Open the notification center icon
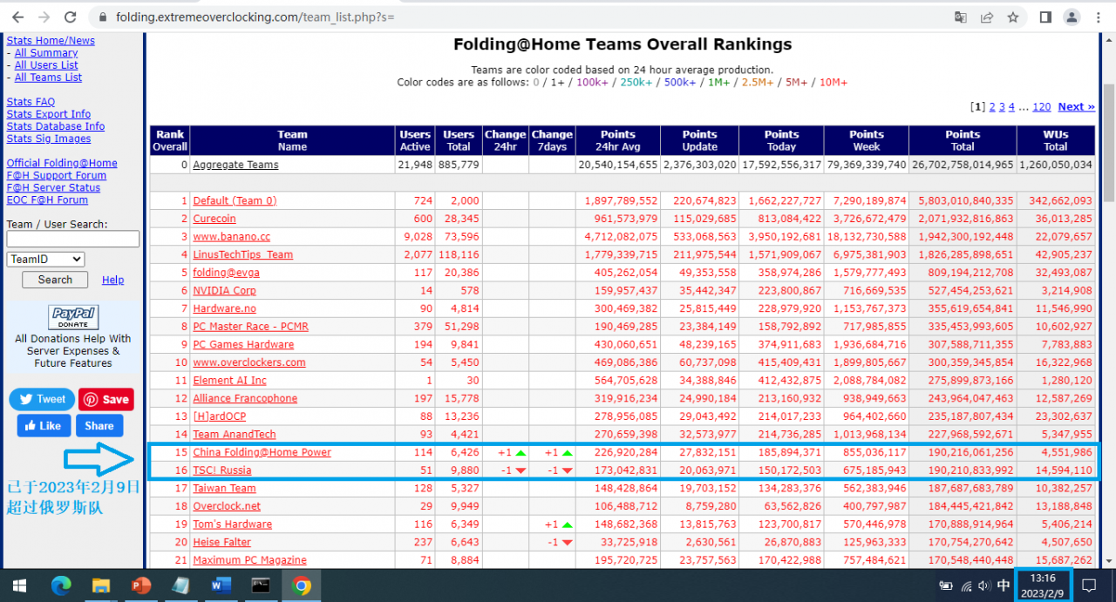This screenshot has width=1116, height=602. coord(1089,585)
